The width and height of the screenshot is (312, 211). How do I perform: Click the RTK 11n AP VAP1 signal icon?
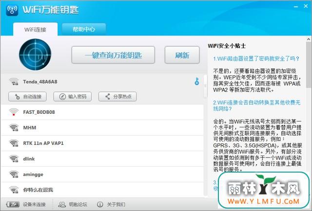coord(14,143)
